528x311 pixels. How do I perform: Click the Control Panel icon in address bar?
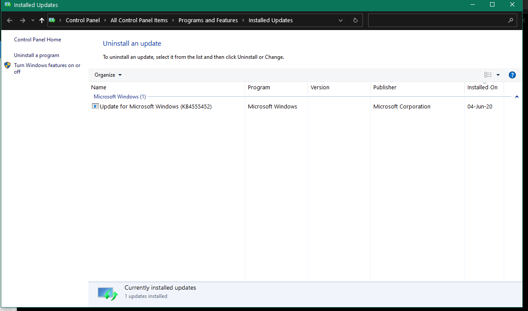coord(52,20)
